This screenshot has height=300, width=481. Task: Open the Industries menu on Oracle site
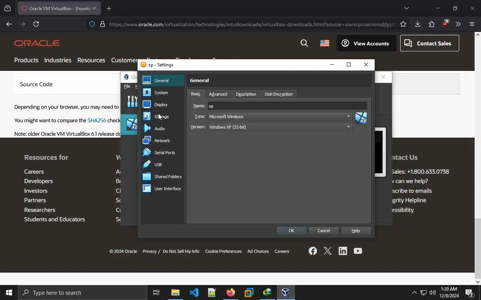coord(58,60)
